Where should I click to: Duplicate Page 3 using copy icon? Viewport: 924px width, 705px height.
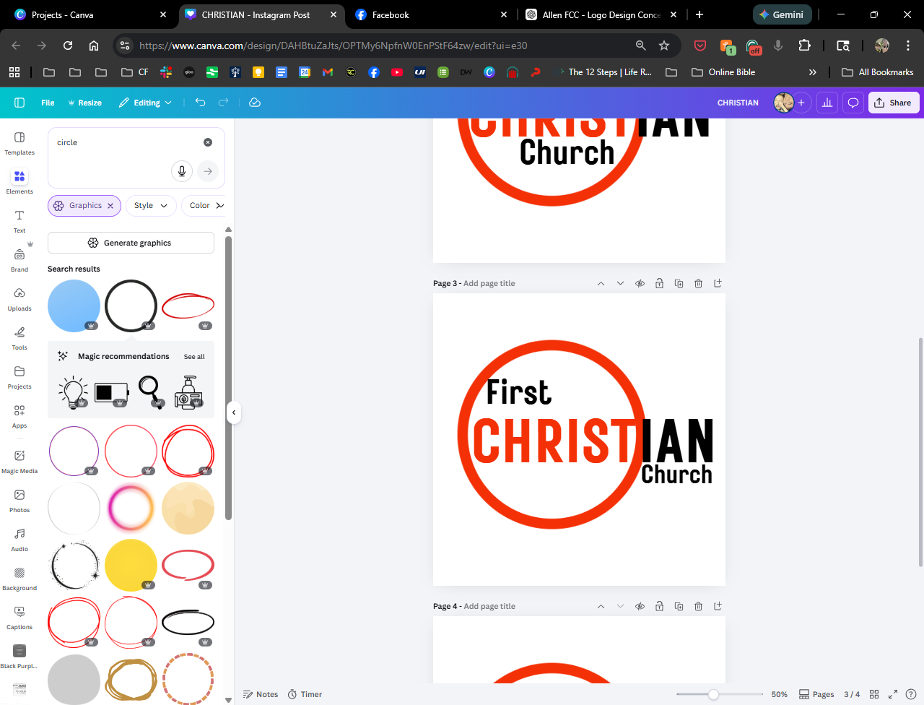click(x=679, y=283)
